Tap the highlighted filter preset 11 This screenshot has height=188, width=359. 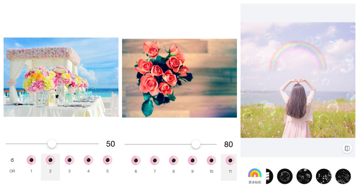(229, 167)
